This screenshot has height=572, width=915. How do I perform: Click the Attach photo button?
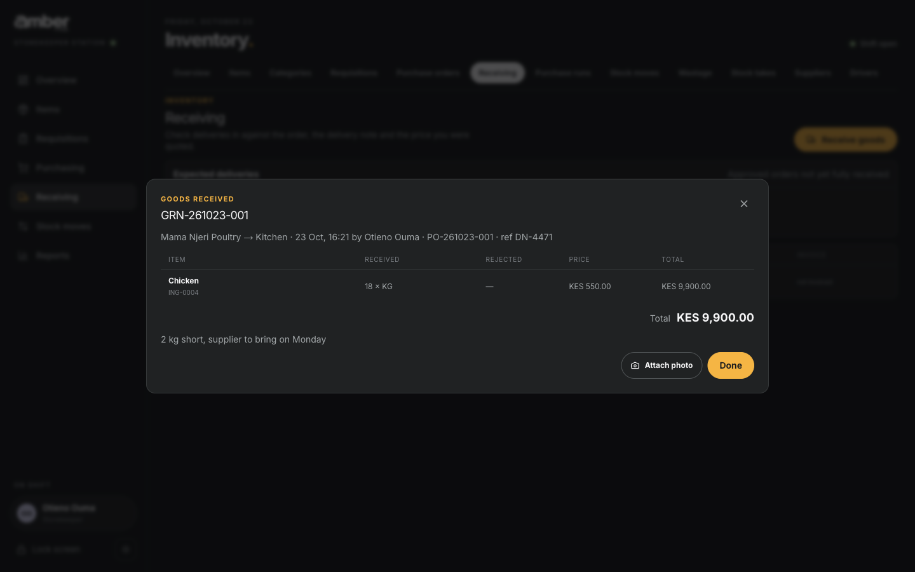[661, 365]
